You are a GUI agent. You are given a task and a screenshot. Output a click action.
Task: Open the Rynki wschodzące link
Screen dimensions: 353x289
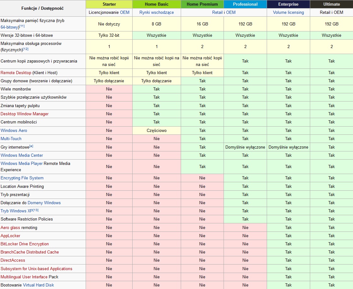pos(157,12)
